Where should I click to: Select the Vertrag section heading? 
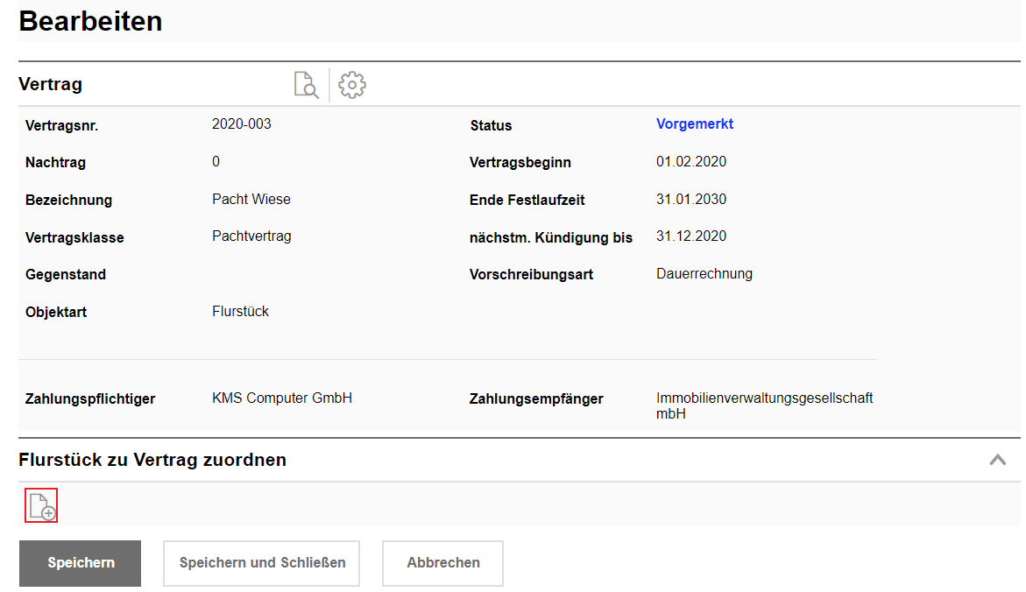coord(50,85)
